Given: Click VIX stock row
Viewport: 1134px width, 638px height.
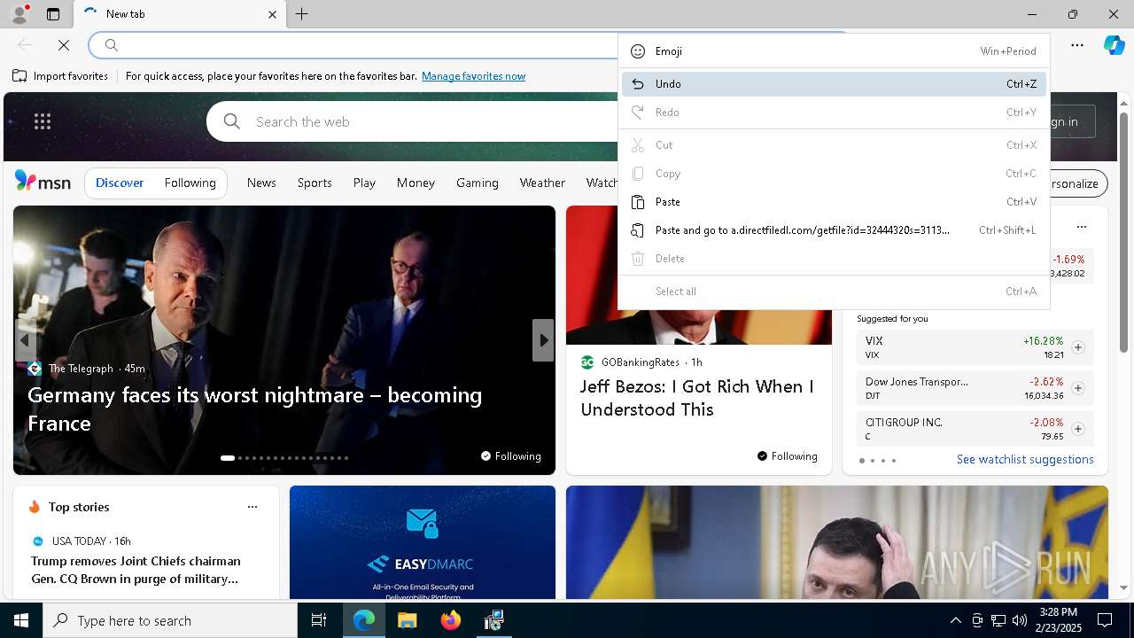Looking at the screenshot, I should 975,347.
